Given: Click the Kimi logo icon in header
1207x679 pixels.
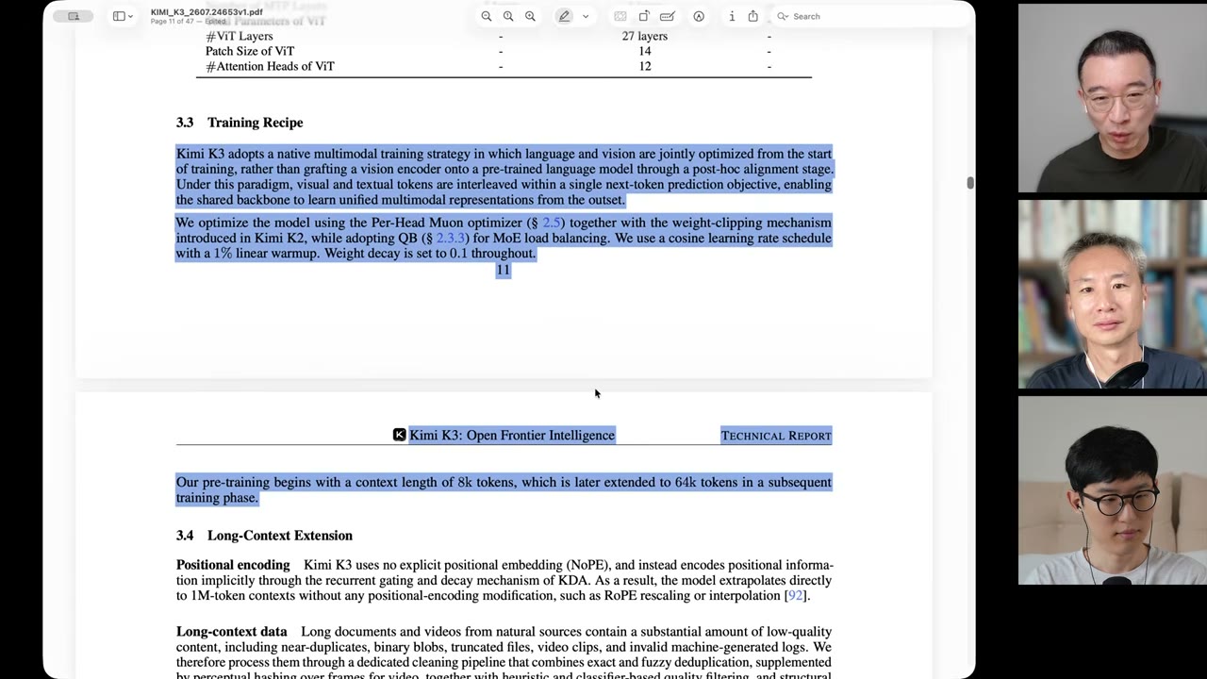Looking at the screenshot, I should pos(399,435).
